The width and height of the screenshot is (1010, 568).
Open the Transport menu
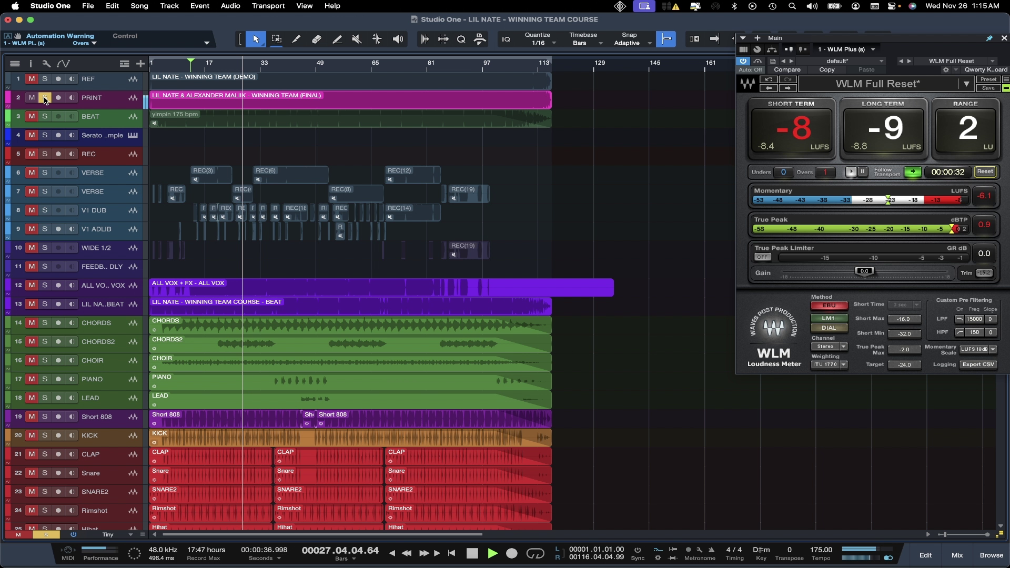click(x=268, y=6)
